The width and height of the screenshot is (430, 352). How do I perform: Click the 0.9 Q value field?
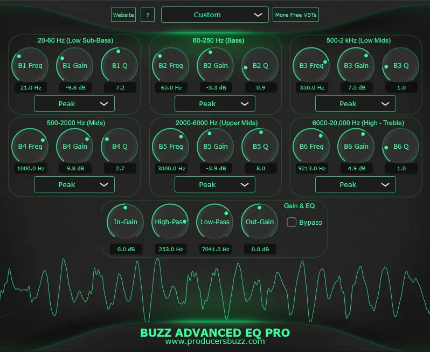[261, 87]
